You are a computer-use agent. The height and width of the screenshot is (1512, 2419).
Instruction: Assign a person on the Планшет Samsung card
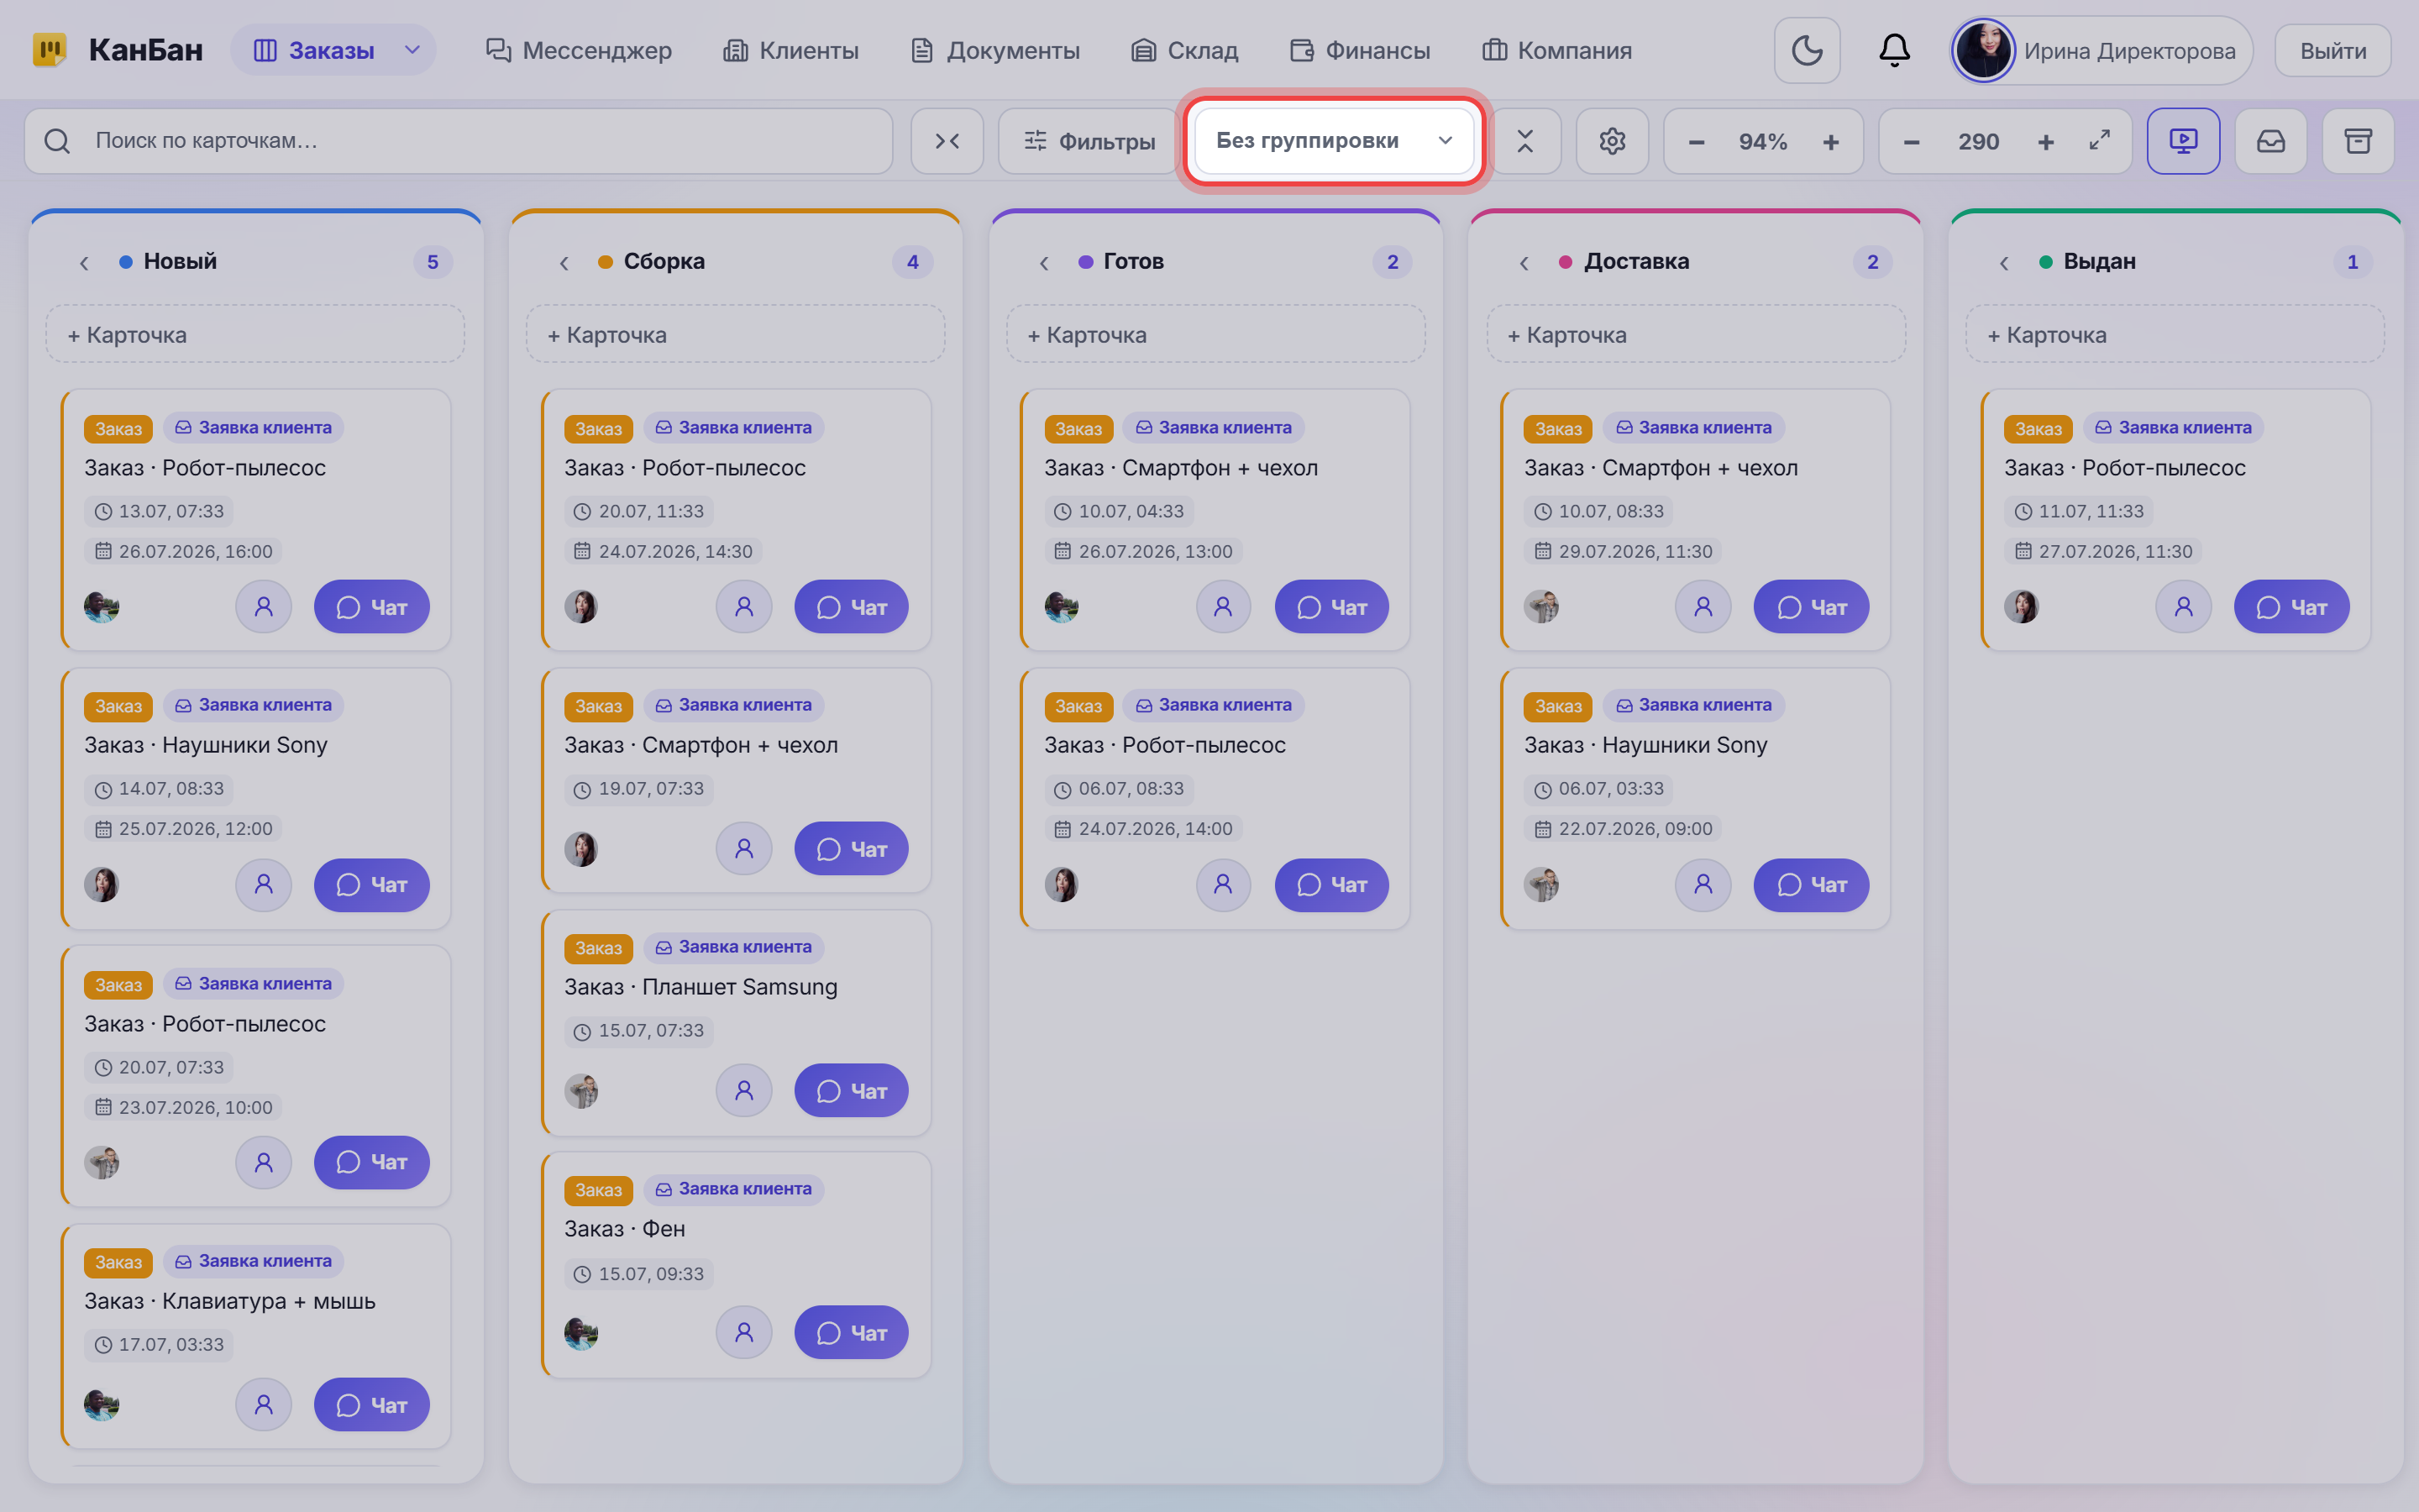[x=743, y=1090]
